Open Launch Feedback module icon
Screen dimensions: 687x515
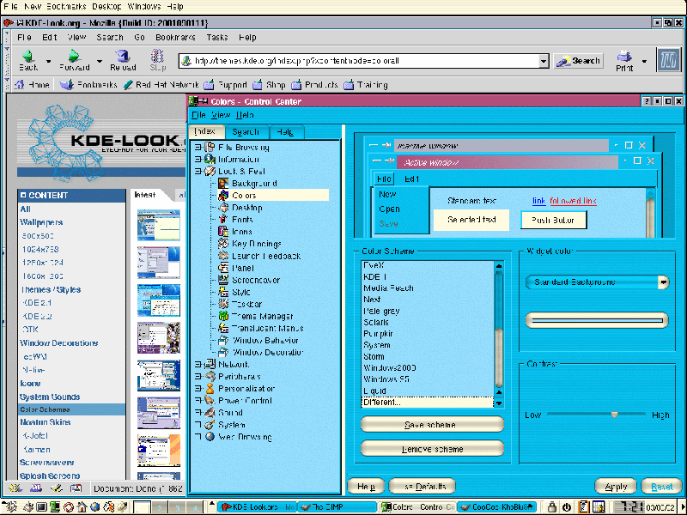[x=223, y=255]
